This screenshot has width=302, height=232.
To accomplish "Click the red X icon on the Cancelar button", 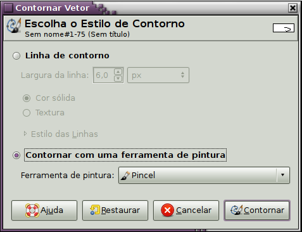I will coord(167,210).
